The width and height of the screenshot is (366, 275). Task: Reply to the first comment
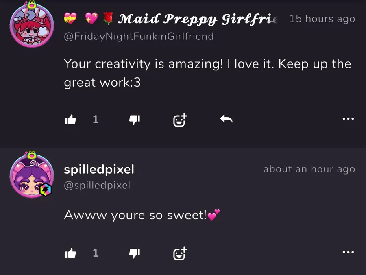[226, 119]
